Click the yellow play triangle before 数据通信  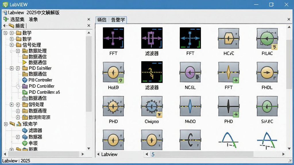pos(25,62)
